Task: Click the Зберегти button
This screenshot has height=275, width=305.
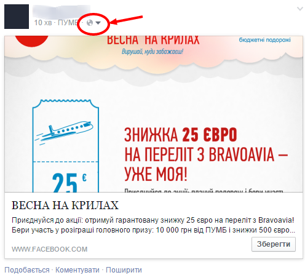Action: (274, 244)
